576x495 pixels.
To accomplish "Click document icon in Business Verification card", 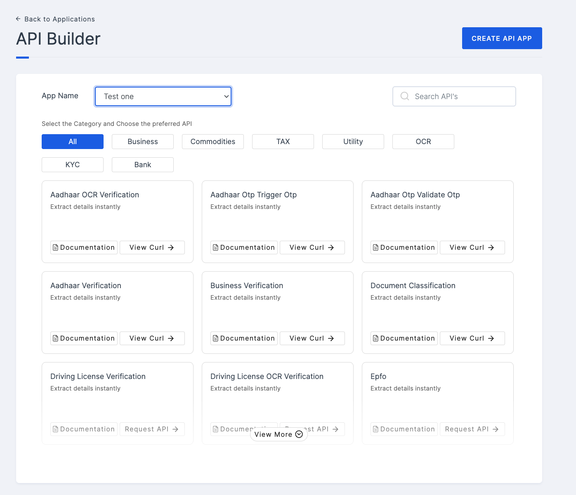I will (215, 339).
